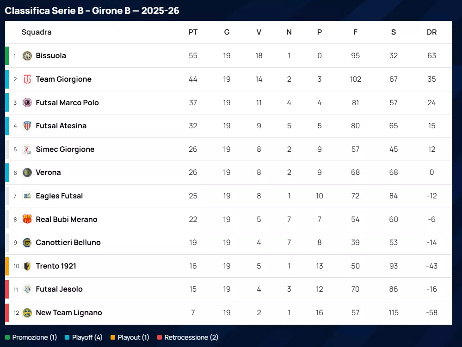Click the Squadra column header

[x=37, y=32]
